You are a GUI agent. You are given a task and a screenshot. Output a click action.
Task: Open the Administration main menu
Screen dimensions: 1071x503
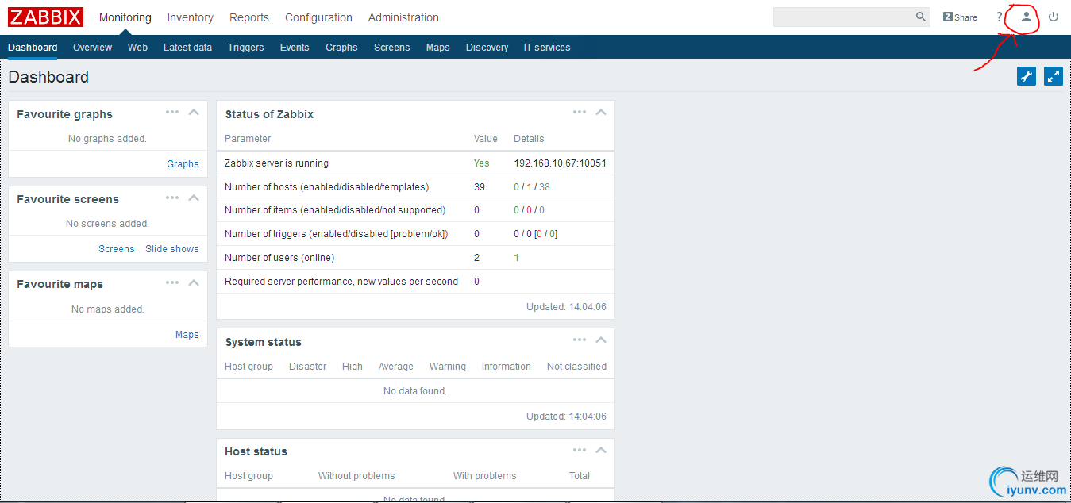point(403,17)
